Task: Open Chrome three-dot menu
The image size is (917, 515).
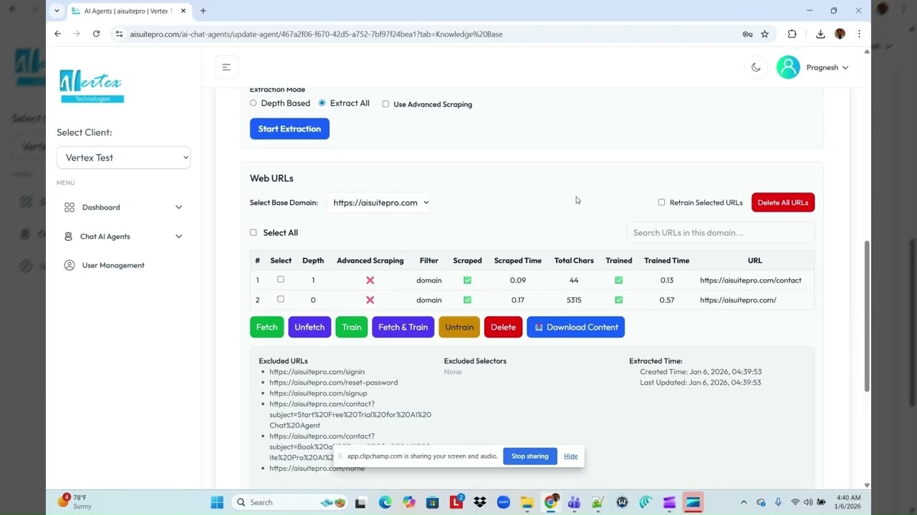Action: tap(859, 34)
